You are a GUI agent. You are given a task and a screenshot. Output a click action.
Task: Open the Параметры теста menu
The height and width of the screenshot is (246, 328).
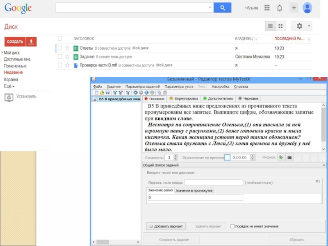179,87
